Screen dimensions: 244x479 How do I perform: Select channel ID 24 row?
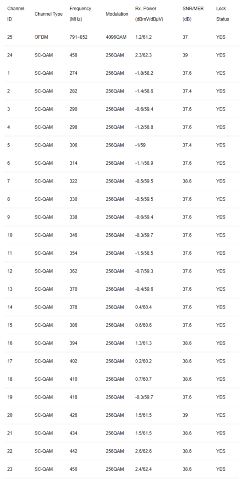122,55
